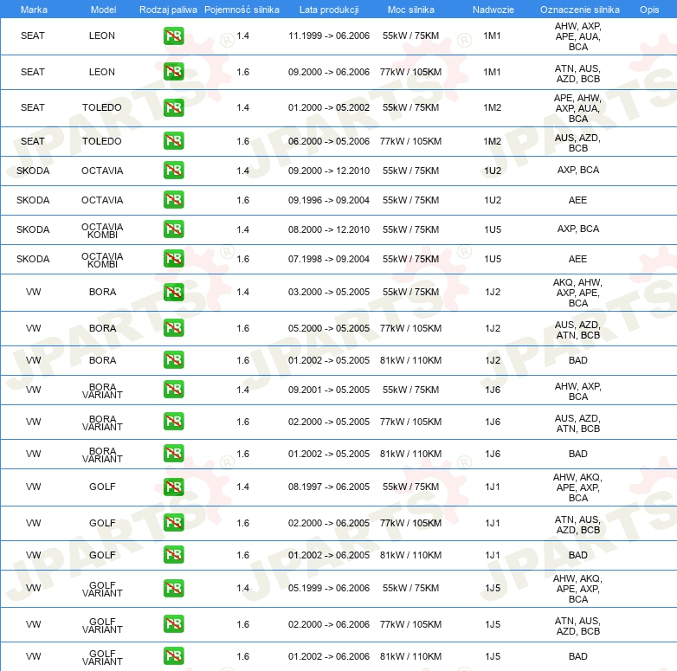The image size is (677, 671).
Task: Click fuel icon for GOLF 1J1 81kW row
Action: tap(173, 554)
